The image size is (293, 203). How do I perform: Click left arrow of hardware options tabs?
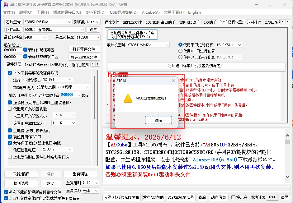tap(93, 64)
